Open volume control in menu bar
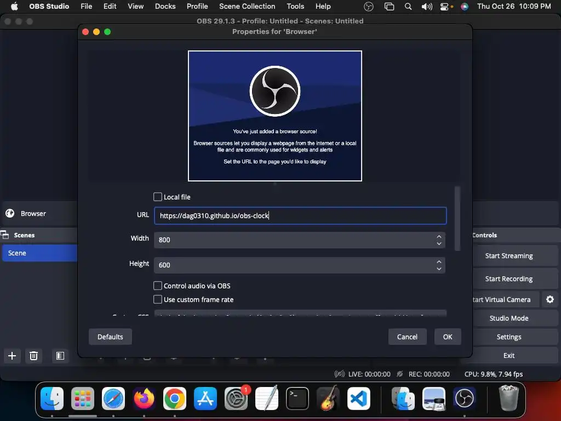The image size is (561, 421). click(x=426, y=6)
